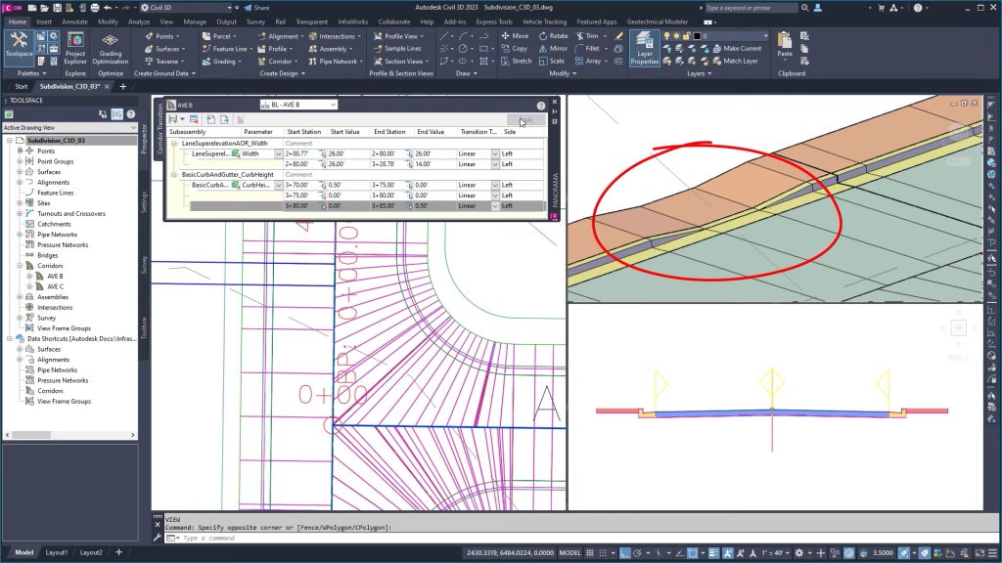The width and height of the screenshot is (1002, 563).
Task: Select the Copy tool in Modify panel
Action: tap(515, 49)
